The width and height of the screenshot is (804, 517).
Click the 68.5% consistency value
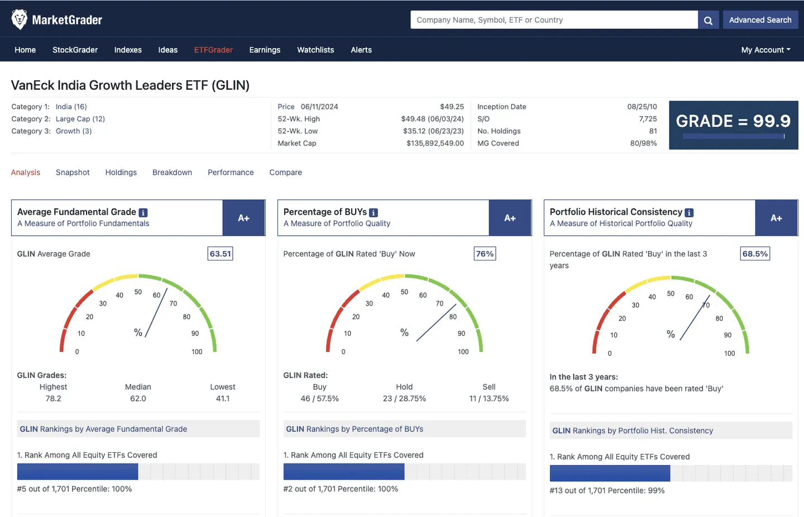click(x=755, y=254)
